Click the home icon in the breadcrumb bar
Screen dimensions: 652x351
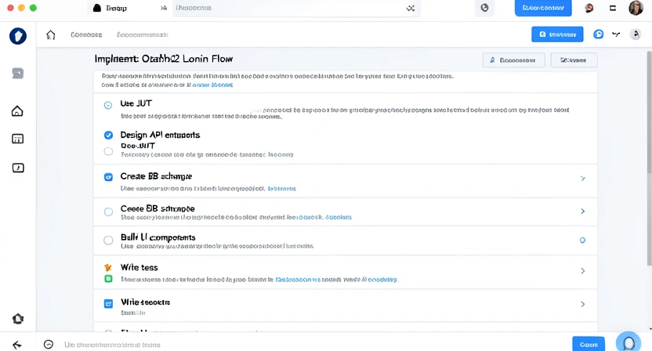[51, 35]
